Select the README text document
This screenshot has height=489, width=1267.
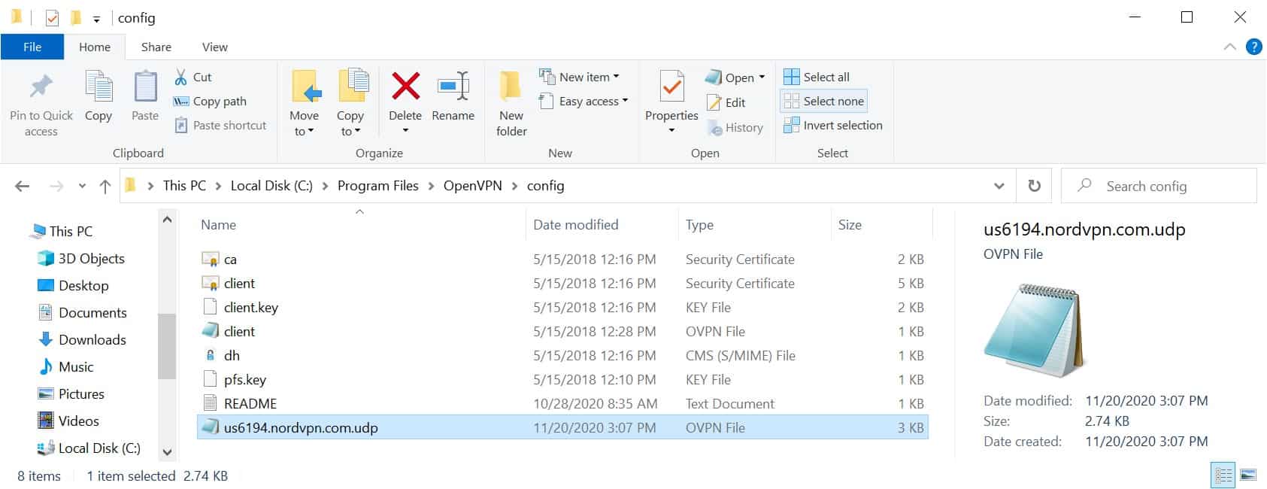point(562,403)
